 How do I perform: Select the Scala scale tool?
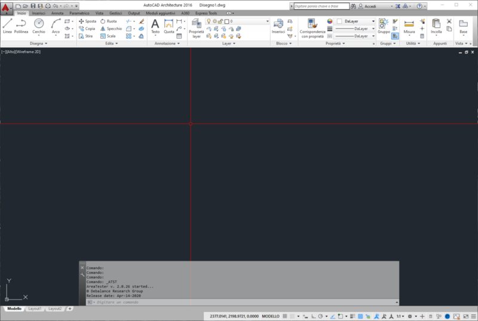tap(108, 36)
